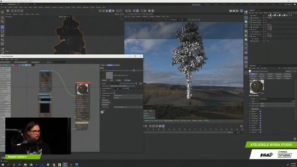Click the gray texture preview thumbnail in the Node Editor
Screen dimensions: 297x167
pos(110,75)
